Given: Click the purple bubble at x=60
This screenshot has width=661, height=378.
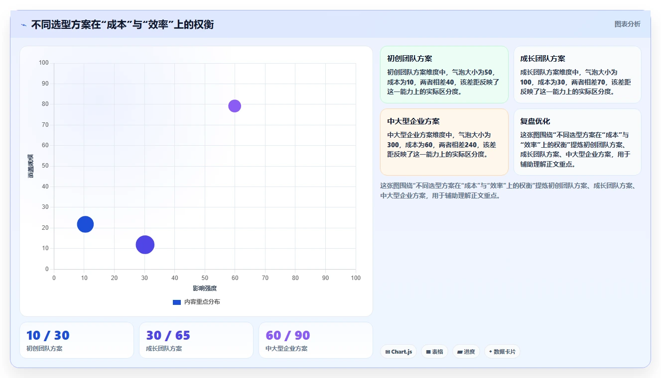Looking at the screenshot, I should [x=235, y=106].
